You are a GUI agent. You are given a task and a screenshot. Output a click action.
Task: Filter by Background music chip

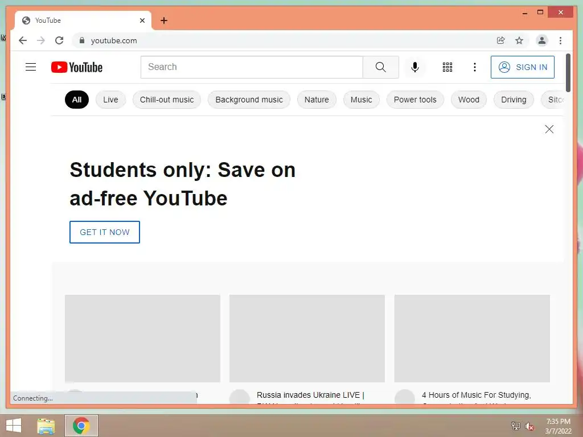tap(249, 100)
